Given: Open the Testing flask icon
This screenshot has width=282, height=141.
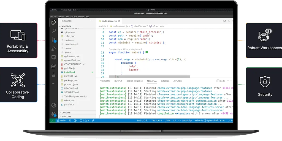Looking at the screenshot, I should pos(54,75).
